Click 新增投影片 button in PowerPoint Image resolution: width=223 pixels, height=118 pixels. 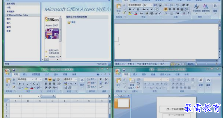click(x=132, y=84)
